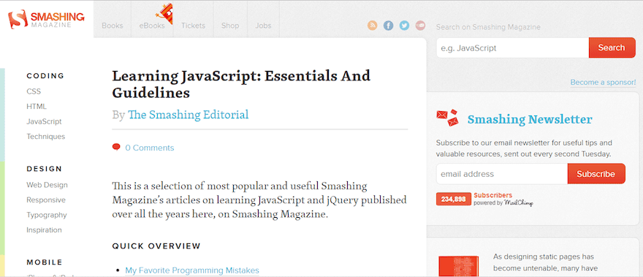643x277 pixels.
Task: Click the red newsletter icon in header
Action: coord(420,26)
